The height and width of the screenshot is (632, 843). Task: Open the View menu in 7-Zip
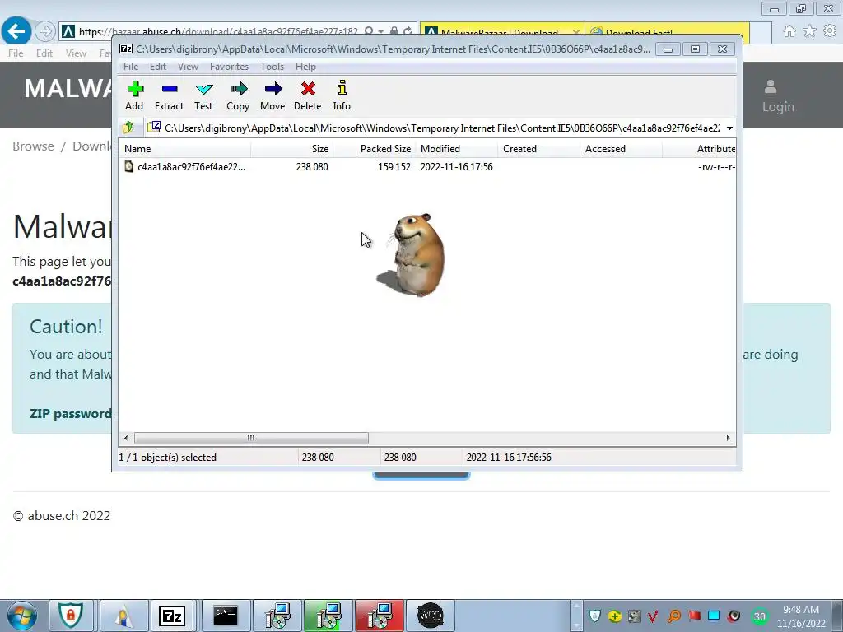point(189,67)
